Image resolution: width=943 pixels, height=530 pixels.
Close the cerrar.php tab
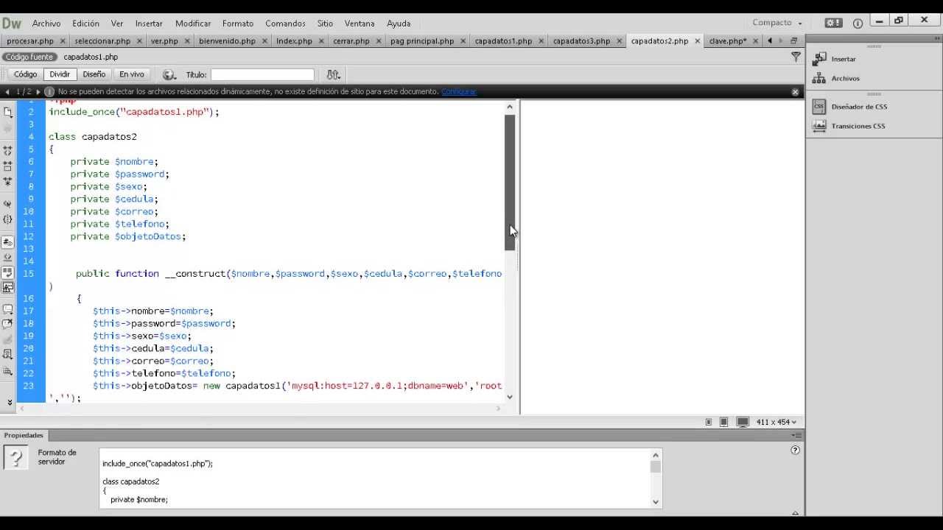point(378,41)
